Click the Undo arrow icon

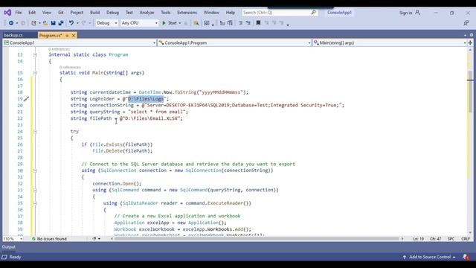point(71,23)
